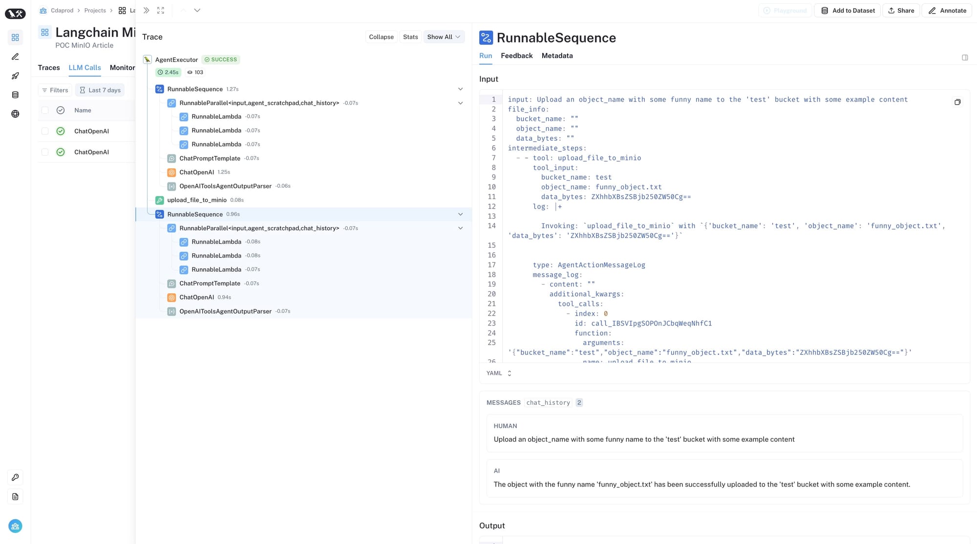Image resolution: width=977 pixels, height=544 pixels.
Task: Open the datasets database icon in sidebar
Action: point(15,95)
